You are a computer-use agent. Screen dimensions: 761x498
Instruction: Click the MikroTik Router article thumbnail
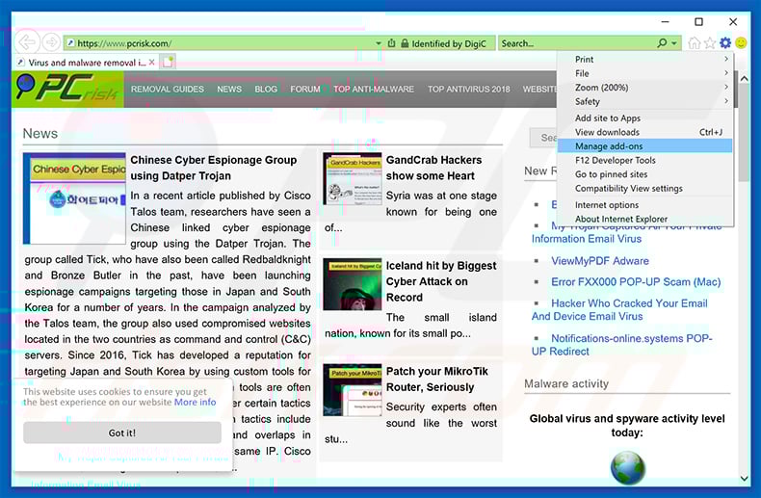(x=353, y=390)
